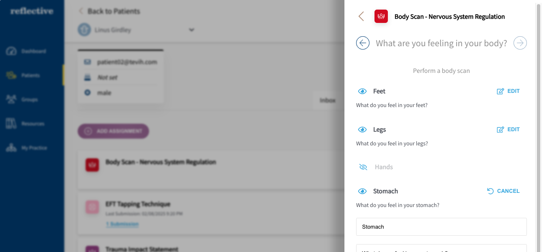The width and height of the screenshot is (544, 252).
Task: Click inside the Stomach text field
Action: [x=441, y=227]
